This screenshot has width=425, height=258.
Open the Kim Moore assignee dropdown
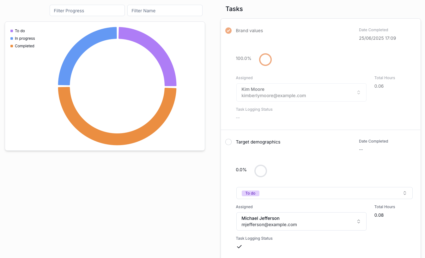coord(301,92)
